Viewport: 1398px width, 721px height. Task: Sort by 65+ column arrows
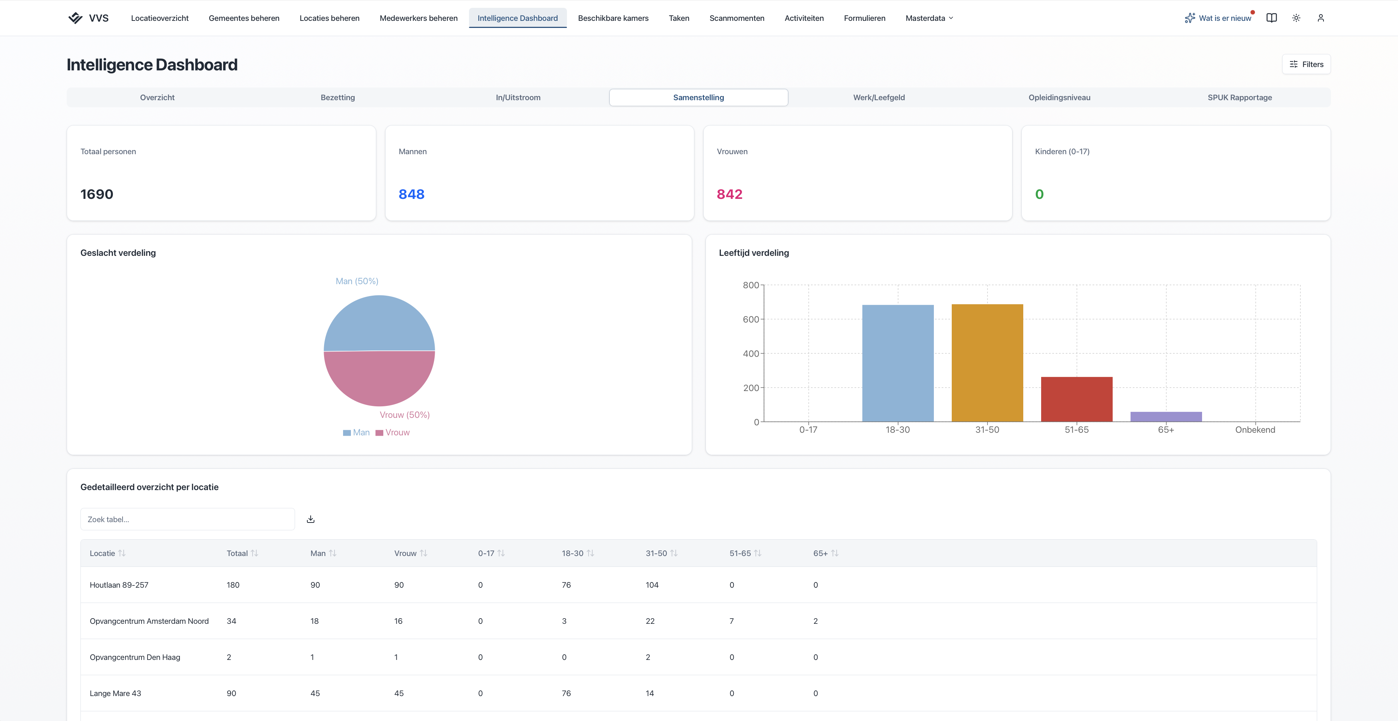point(835,553)
